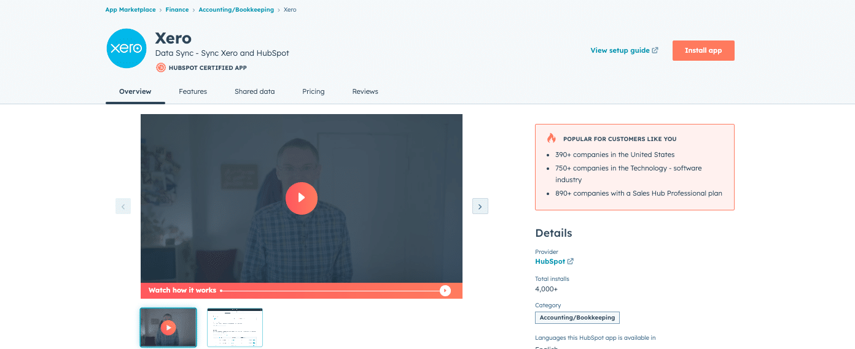This screenshot has width=855, height=349.
Task: Click the "890+ companies with a Sales Hub Professional plan" text
Action: click(x=639, y=193)
